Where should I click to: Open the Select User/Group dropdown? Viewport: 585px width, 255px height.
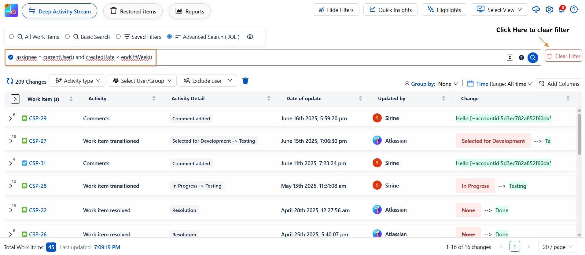point(142,81)
